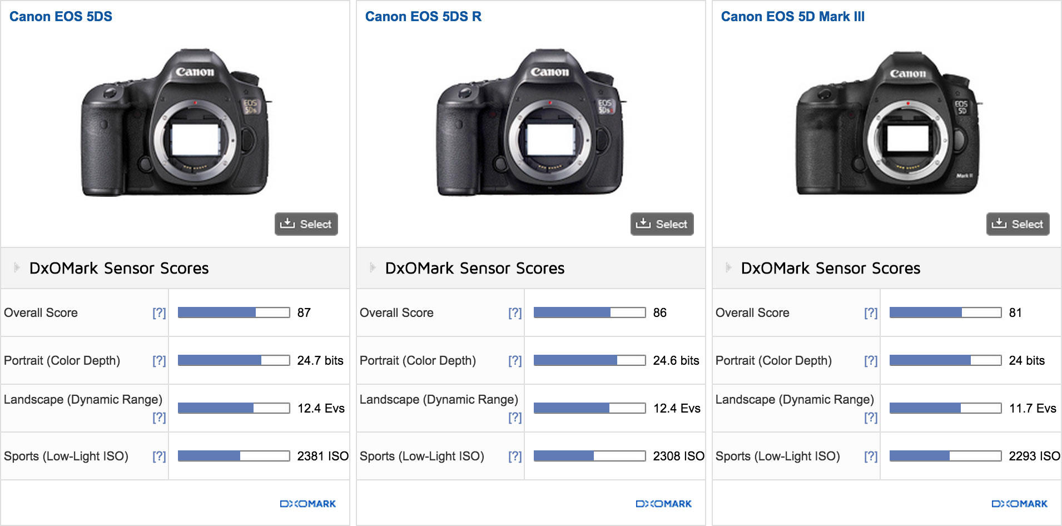Open Portrait Color Depth help [?] for 5DS
Screen dimensions: 1062x526
[x=159, y=361]
